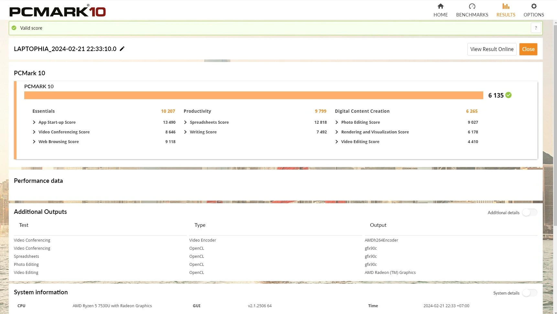Screen dimensions: 557x314
Task: Open the OPTIONS tab
Action: pyautogui.click(x=534, y=10)
